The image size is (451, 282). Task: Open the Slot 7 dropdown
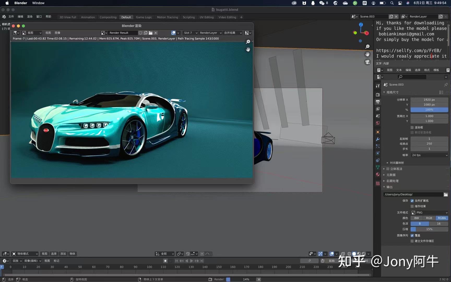click(190, 33)
